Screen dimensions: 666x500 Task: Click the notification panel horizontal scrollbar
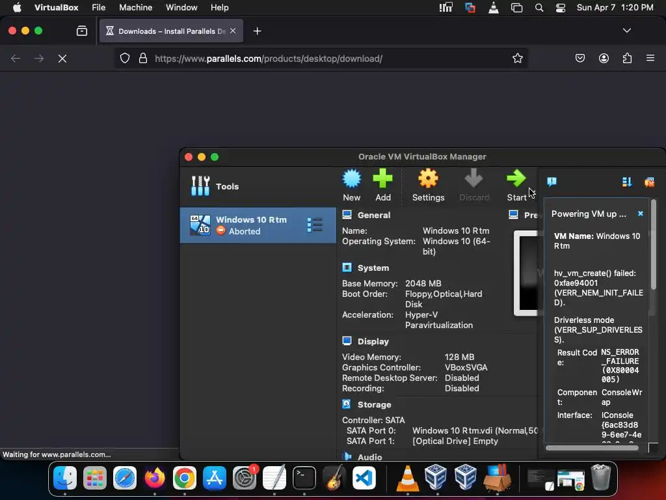[592, 448]
